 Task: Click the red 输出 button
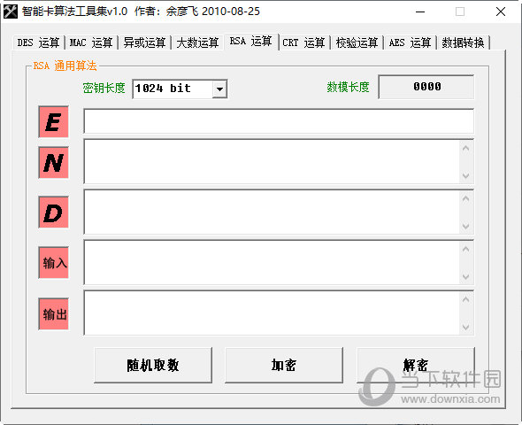pyautogui.click(x=54, y=314)
